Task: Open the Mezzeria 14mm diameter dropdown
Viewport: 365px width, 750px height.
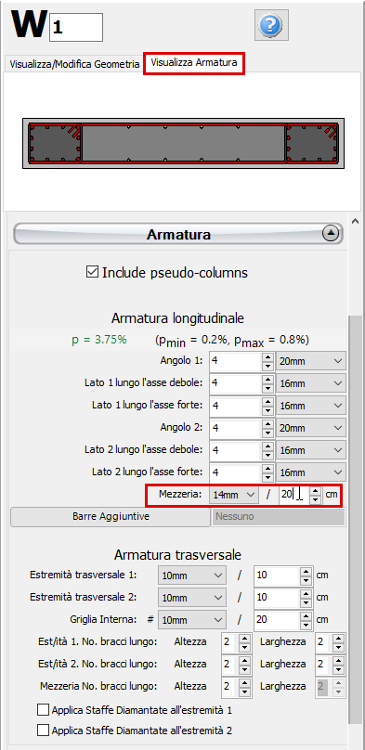Action: coord(234,495)
